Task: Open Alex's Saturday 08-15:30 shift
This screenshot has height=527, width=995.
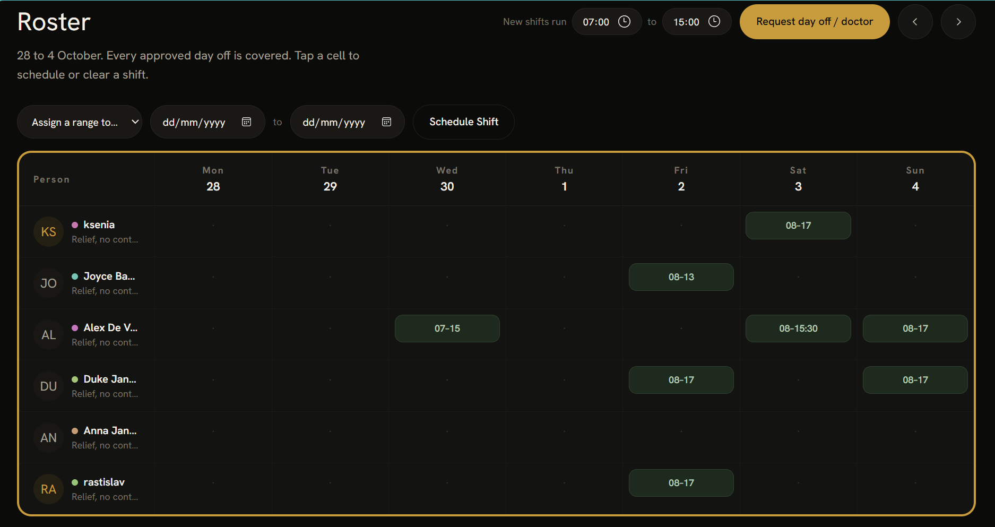Action: (798, 329)
